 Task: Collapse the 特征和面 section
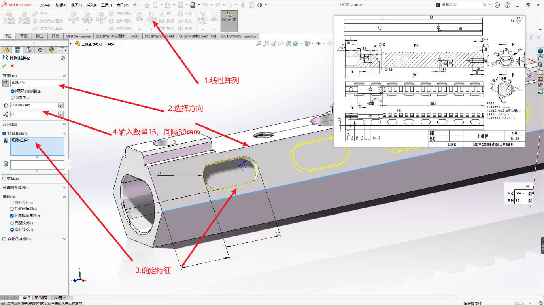(x=64, y=134)
